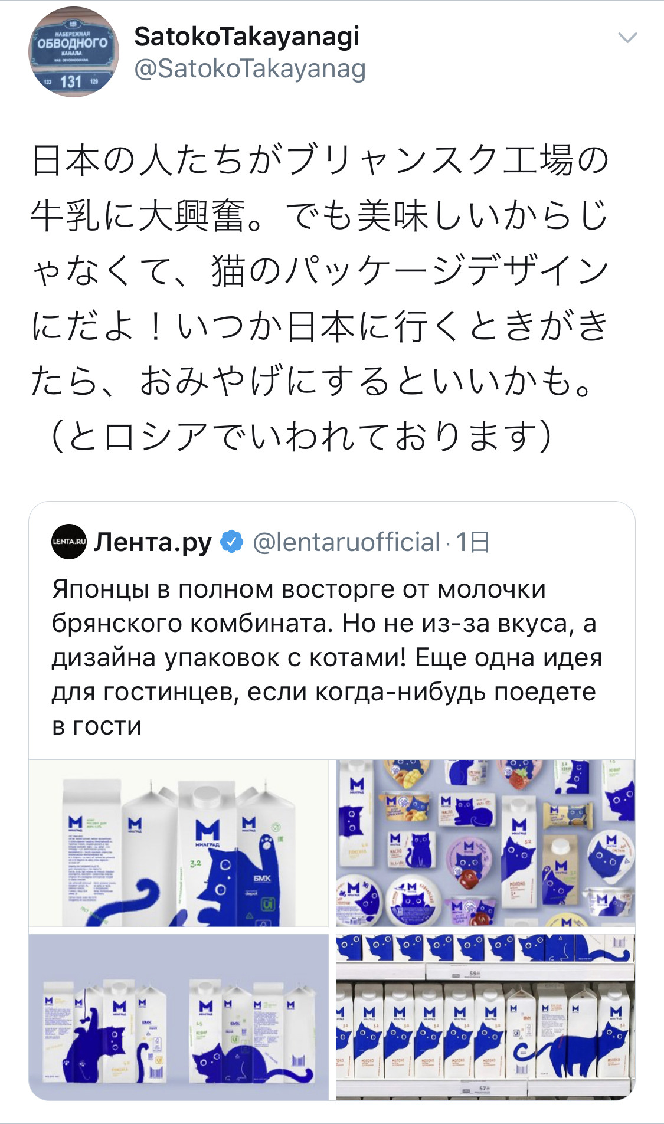Tap the price tag on the store shelf
This screenshot has width=664, height=1124.
(x=473, y=974)
